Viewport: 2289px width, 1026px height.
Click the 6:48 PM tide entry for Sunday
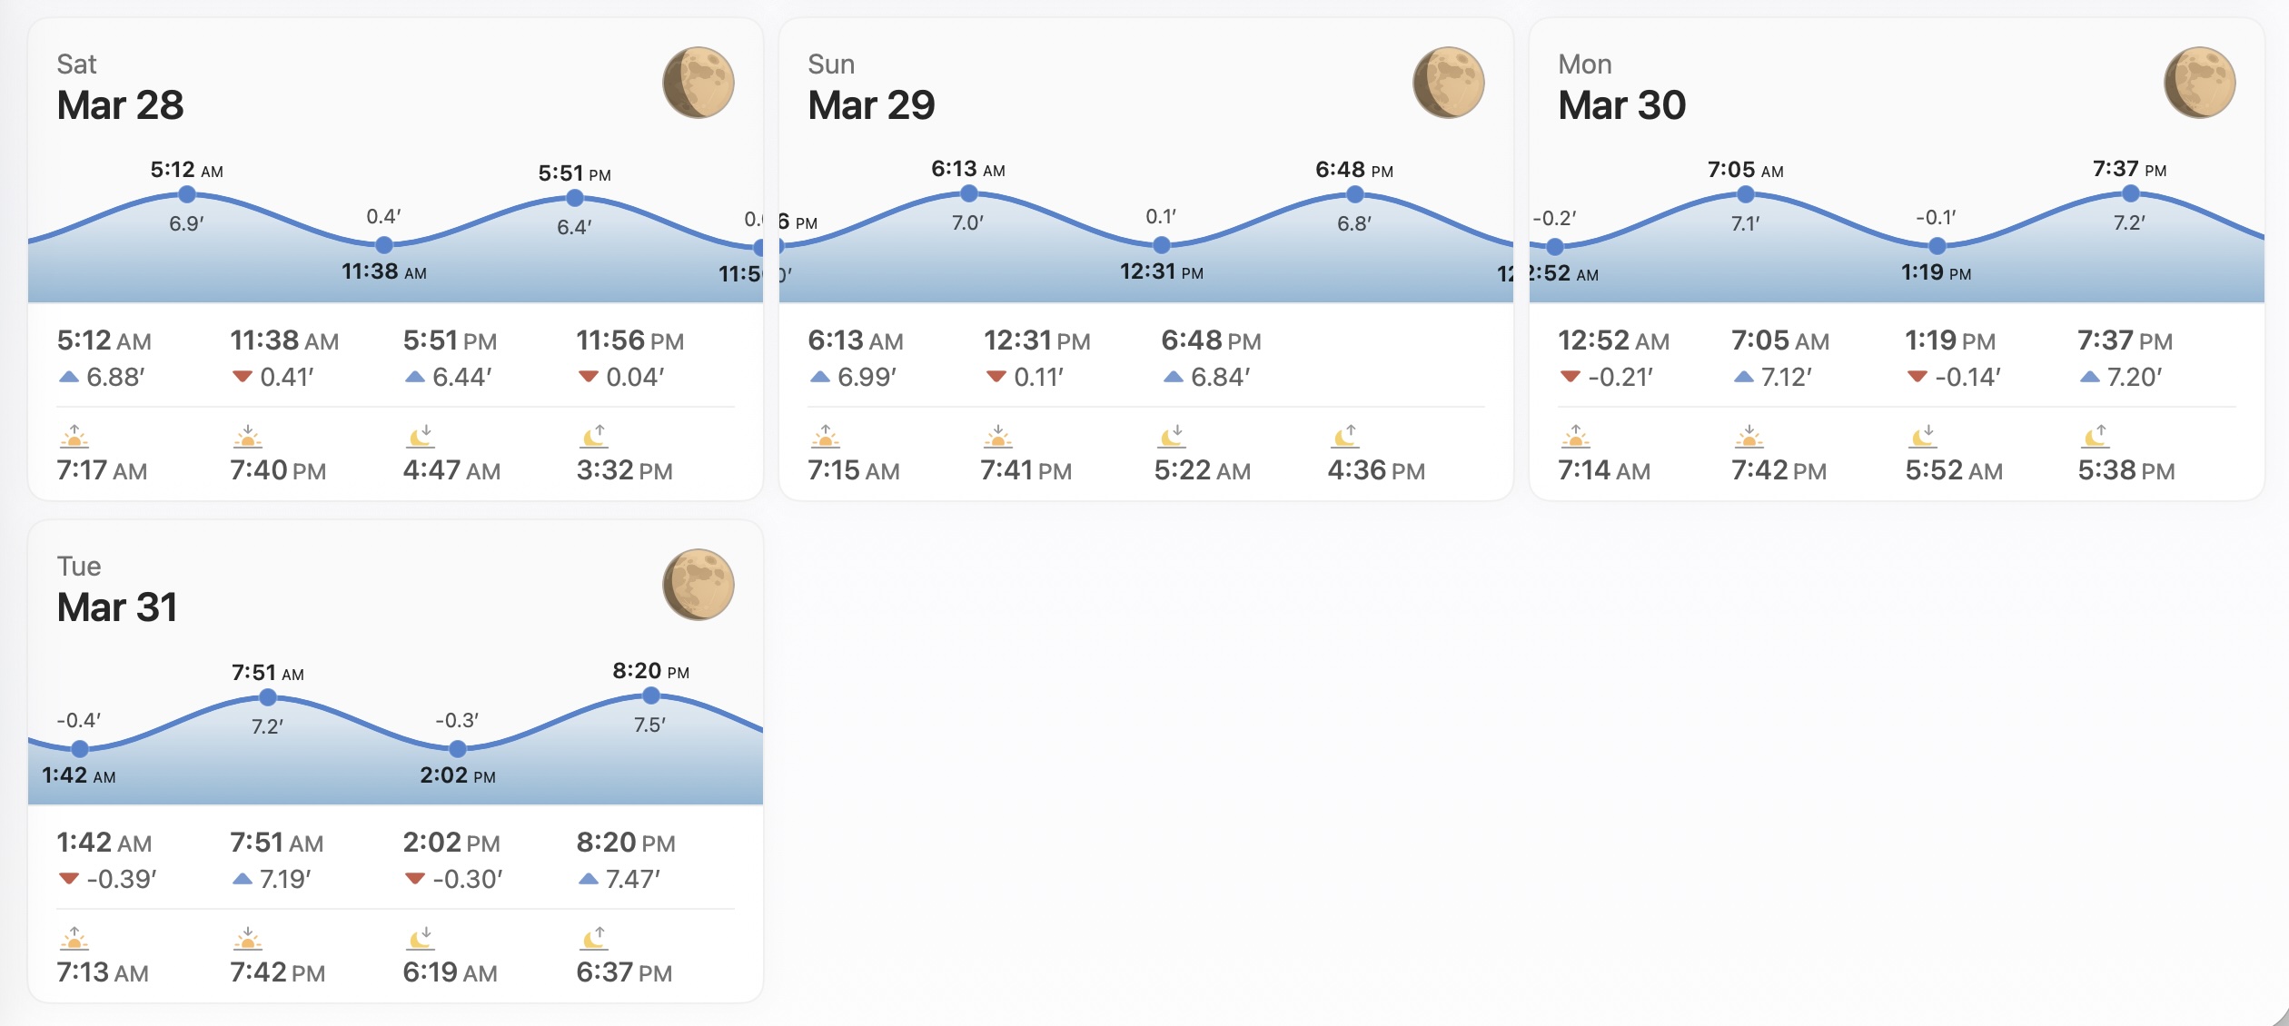click(1211, 358)
